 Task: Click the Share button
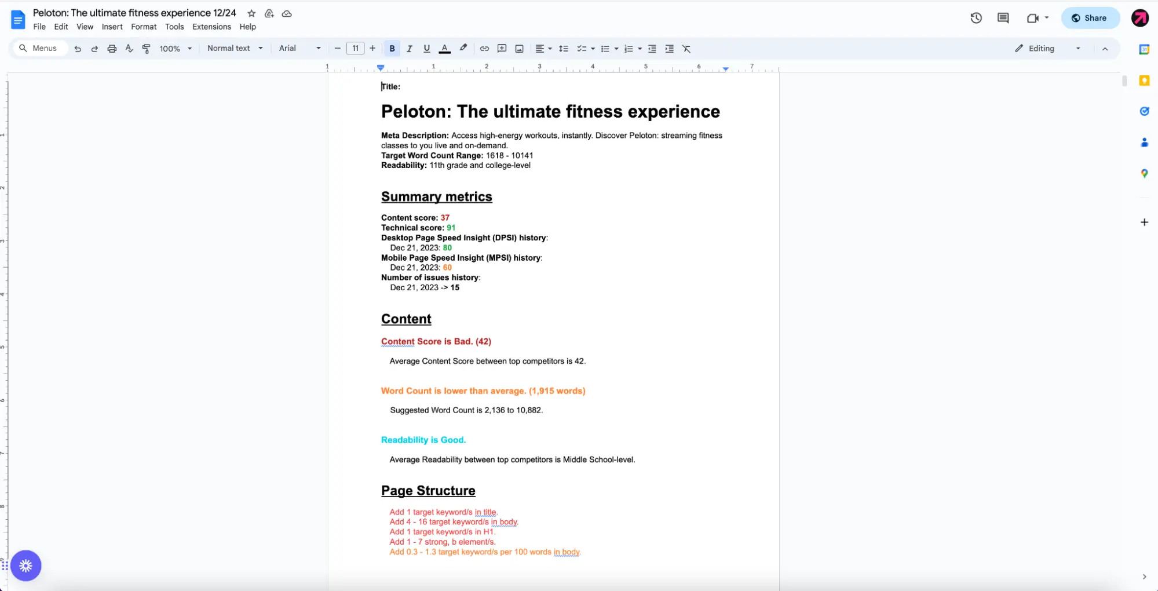coord(1090,18)
